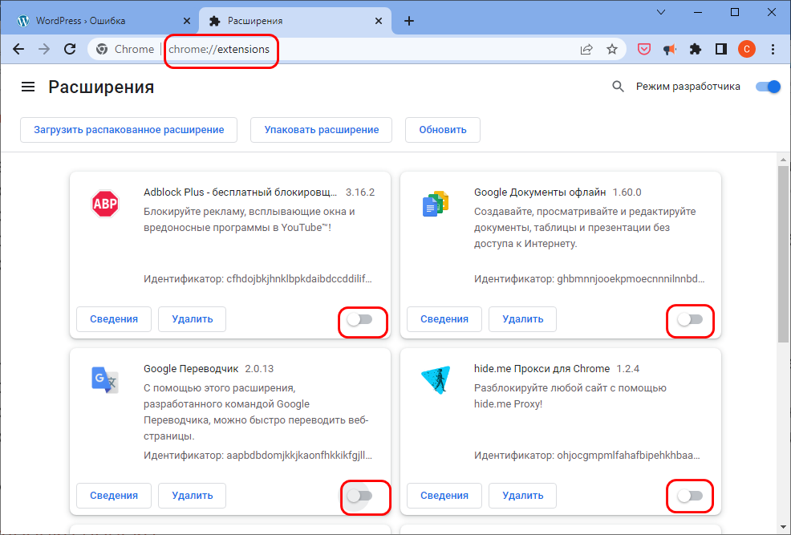The image size is (791, 535).
Task: Expand the tab search chevron in title bar
Action: (661, 12)
